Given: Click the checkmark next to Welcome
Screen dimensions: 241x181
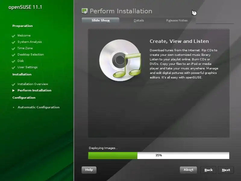Looking at the screenshot, I should (13, 36).
